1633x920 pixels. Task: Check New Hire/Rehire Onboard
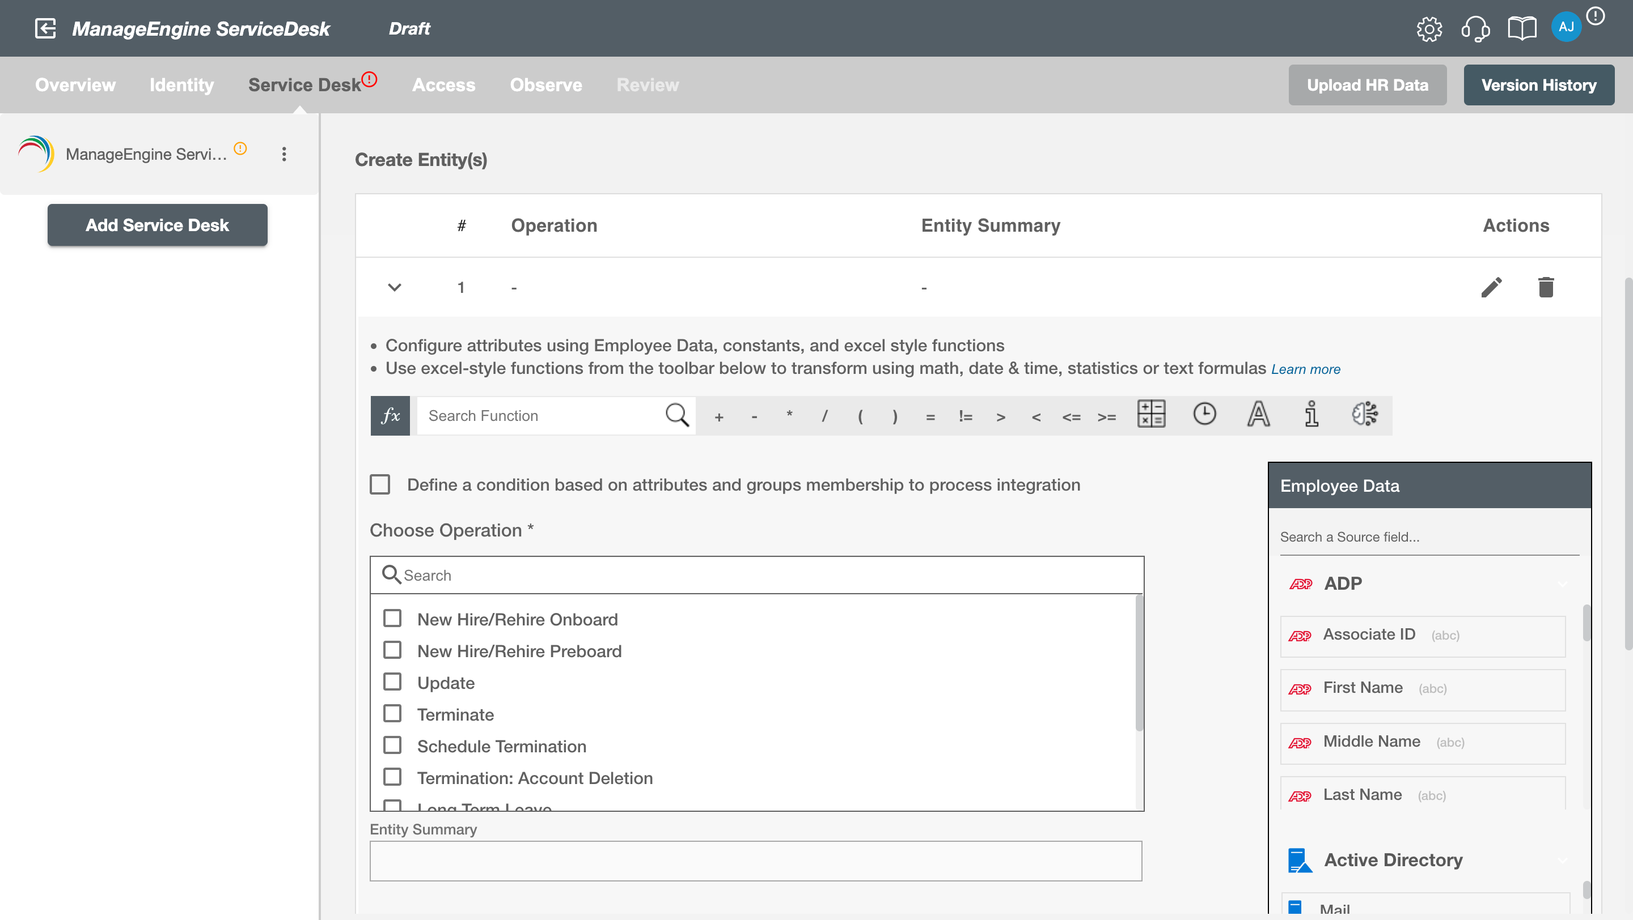coord(392,618)
